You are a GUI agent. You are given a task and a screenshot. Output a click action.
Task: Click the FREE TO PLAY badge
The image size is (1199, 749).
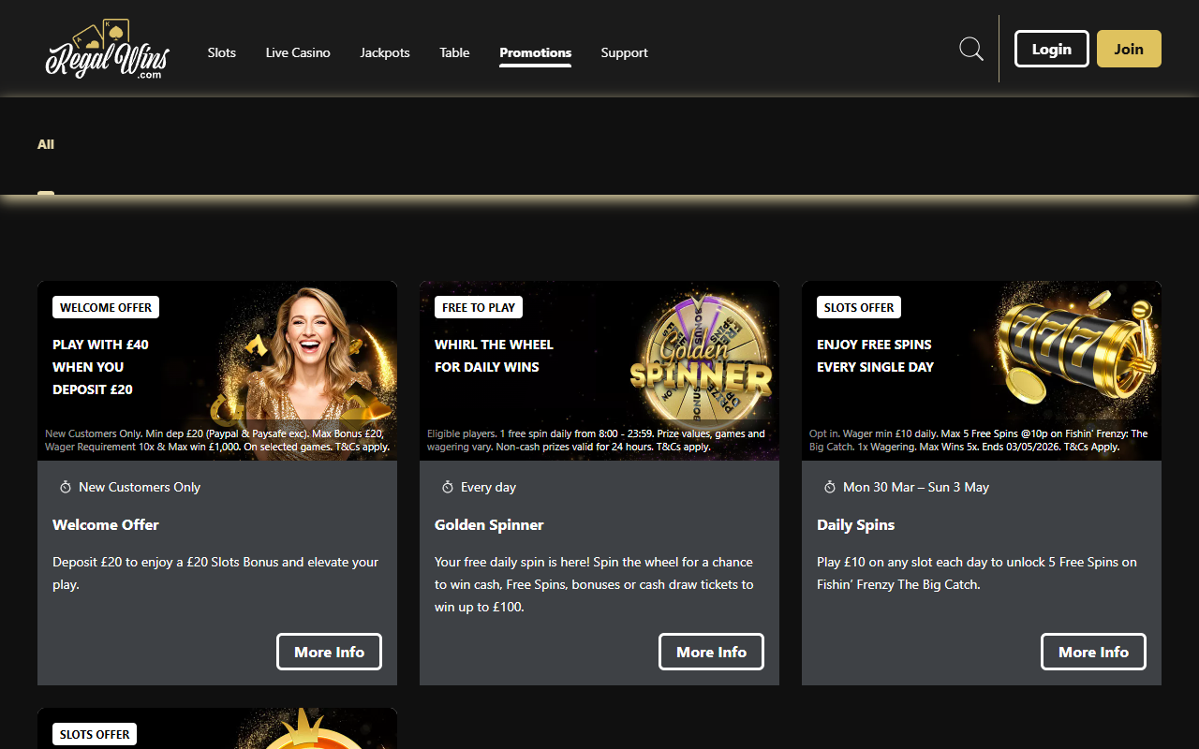pyautogui.click(x=479, y=307)
